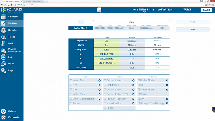Toggle Temperature status ON link
Image resolution: width=215 pixels, height=121 pixels.
coord(107,41)
